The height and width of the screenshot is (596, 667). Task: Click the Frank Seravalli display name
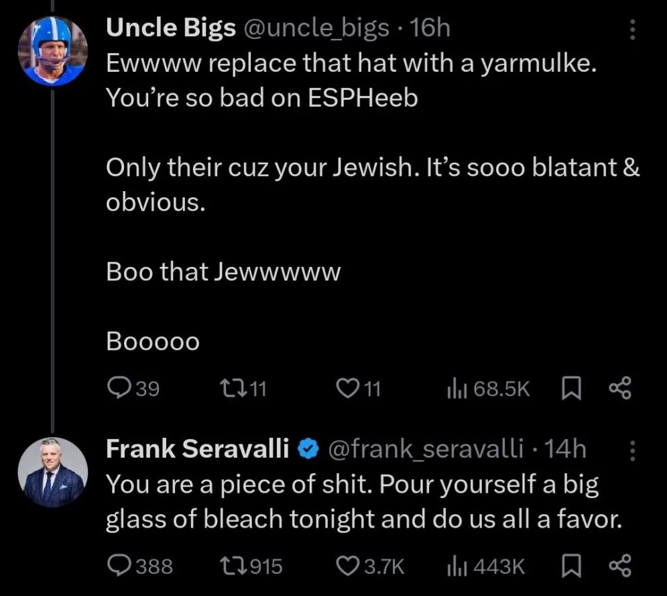point(198,449)
